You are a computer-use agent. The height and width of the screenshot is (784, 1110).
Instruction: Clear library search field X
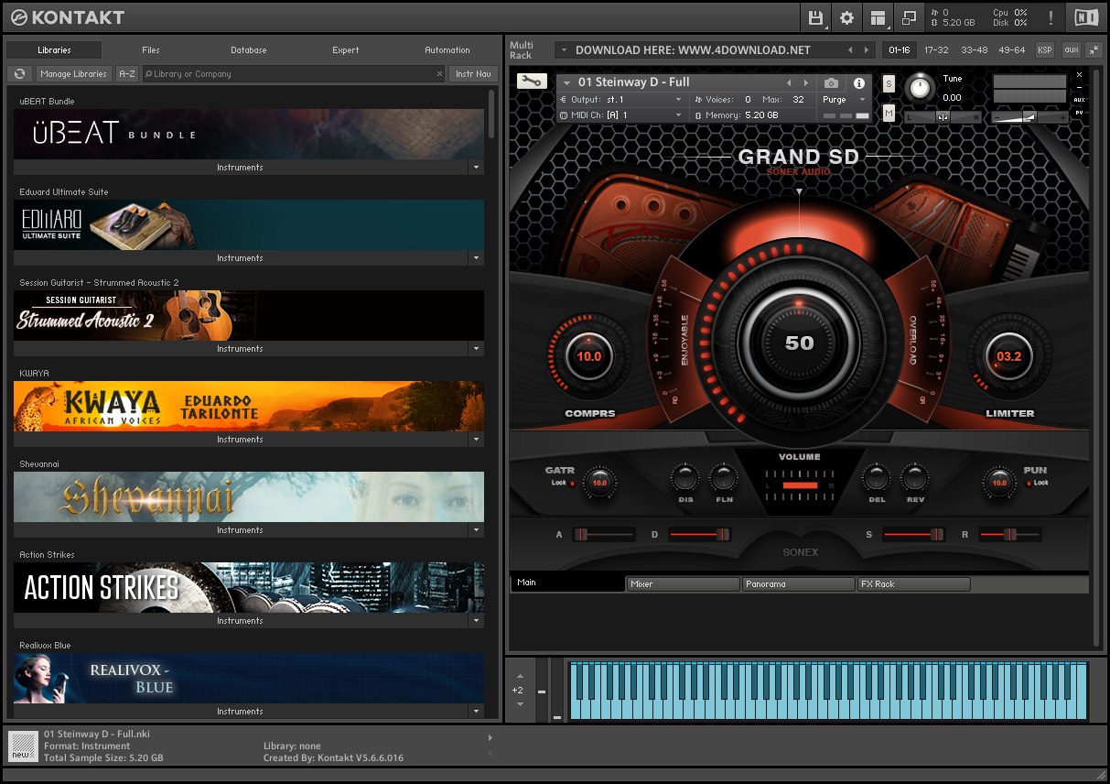438,73
